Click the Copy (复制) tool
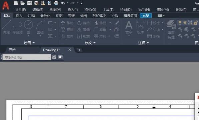The image size is (199, 120). click(x=67, y=30)
